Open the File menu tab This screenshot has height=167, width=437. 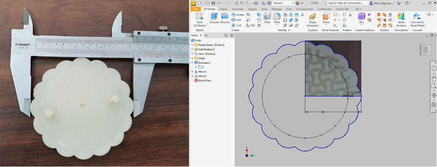pos(196,9)
